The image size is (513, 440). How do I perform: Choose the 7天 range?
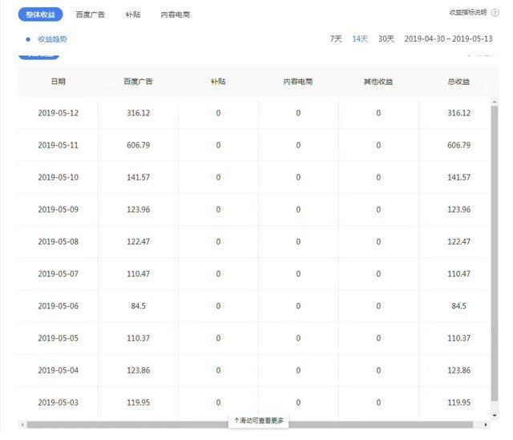pyautogui.click(x=336, y=38)
